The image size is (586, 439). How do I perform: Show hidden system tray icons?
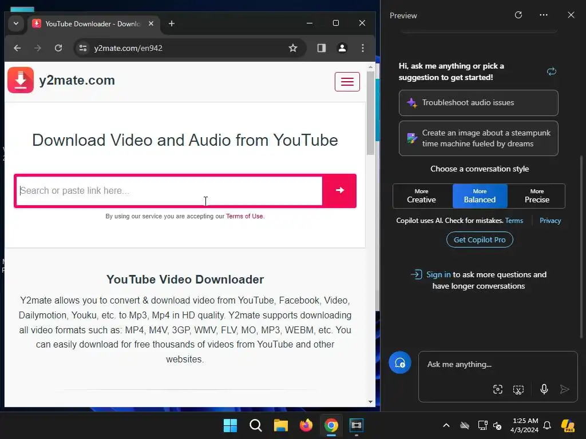coord(446,425)
